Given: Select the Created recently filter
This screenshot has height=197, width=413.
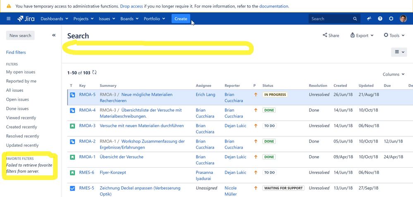Looking at the screenshot, I should click(x=21, y=127).
